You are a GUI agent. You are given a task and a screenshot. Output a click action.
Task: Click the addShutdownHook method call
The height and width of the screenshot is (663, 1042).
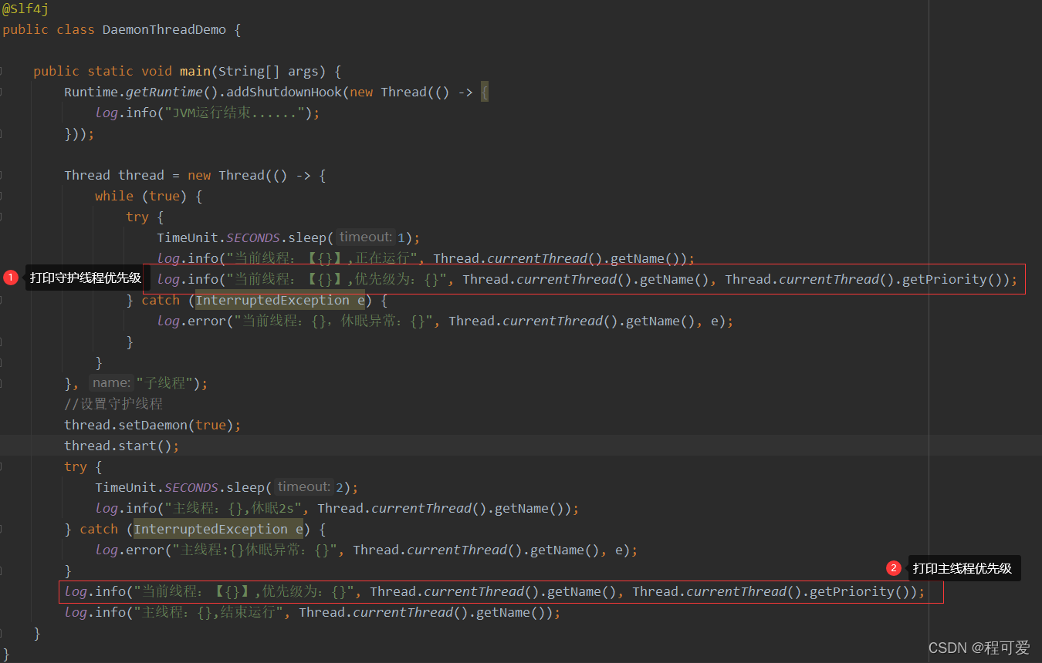point(284,92)
